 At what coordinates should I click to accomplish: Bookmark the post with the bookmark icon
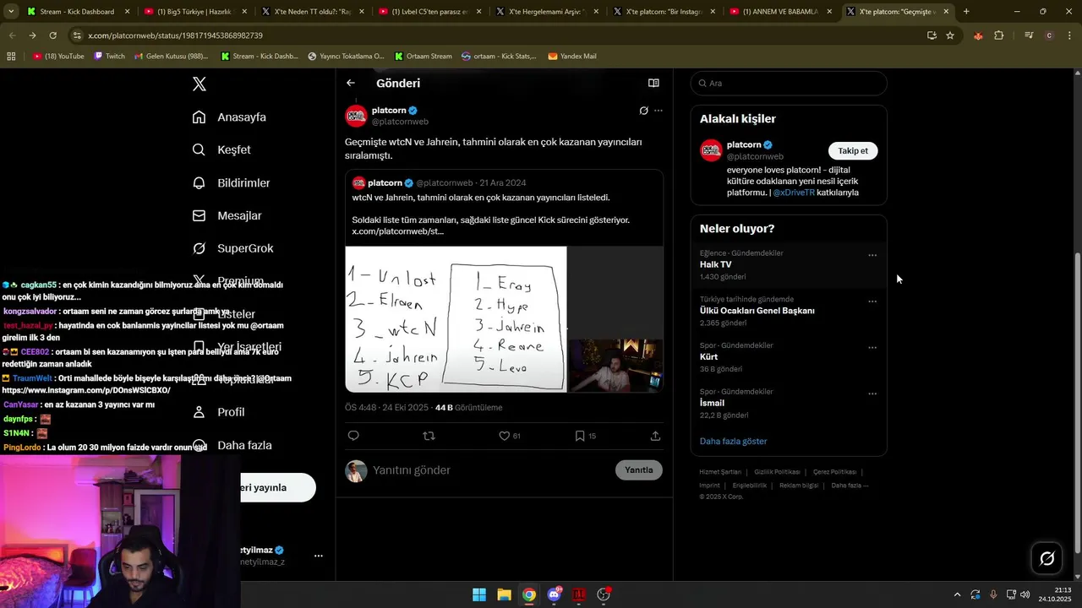tap(580, 436)
